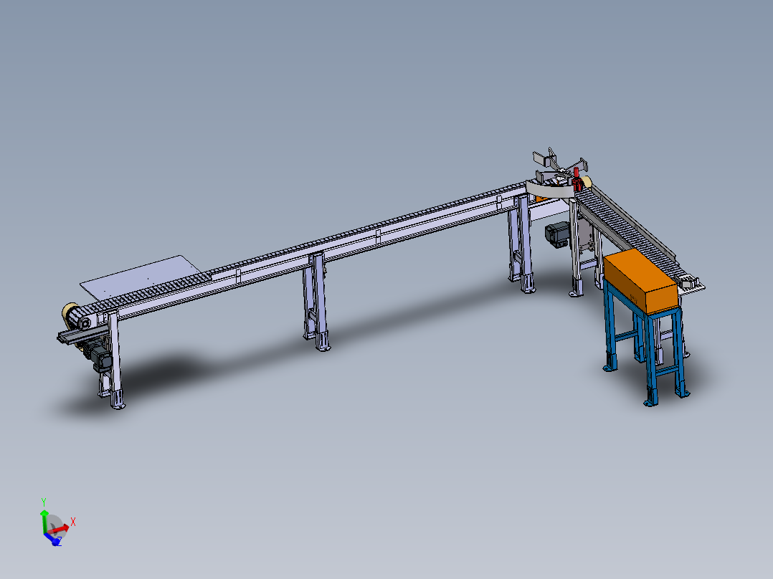The width and height of the screenshot is (773, 579).
Task: Select the motor under the long conveyor's left end
Action: [99, 355]
